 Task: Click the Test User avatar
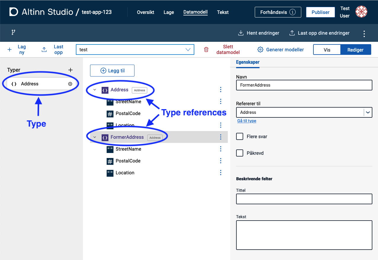(361, 12)
